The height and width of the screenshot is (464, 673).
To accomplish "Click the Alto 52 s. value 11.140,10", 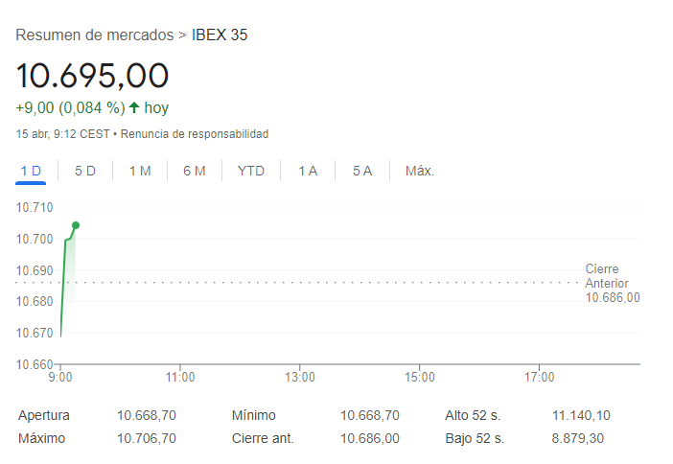I will (x=581, y=415).
